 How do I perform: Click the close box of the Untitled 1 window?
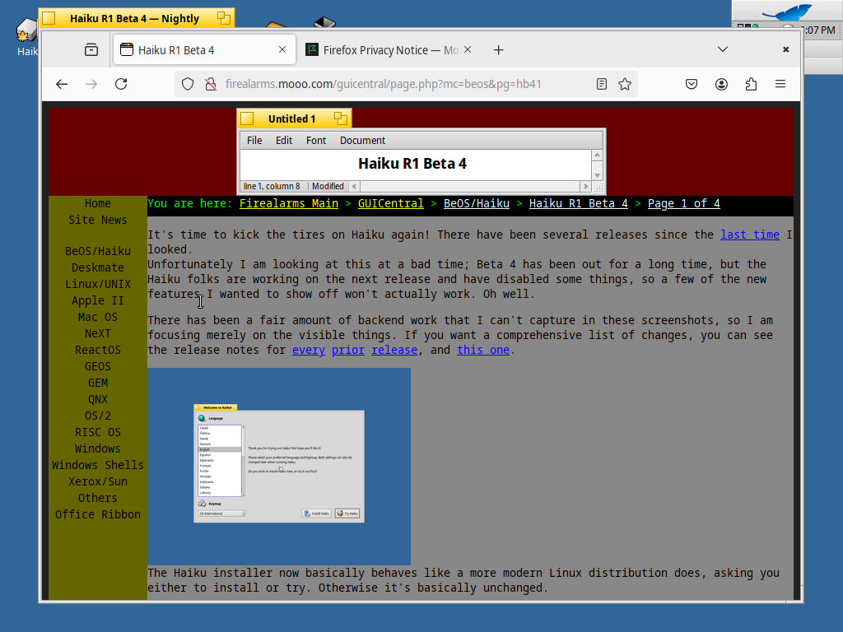pyautogui.click(x=247, y=118)
